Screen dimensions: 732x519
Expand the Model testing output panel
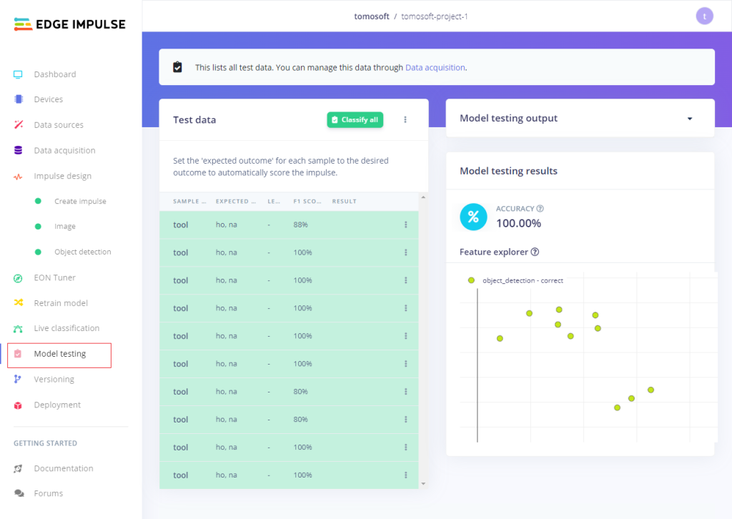689,119
